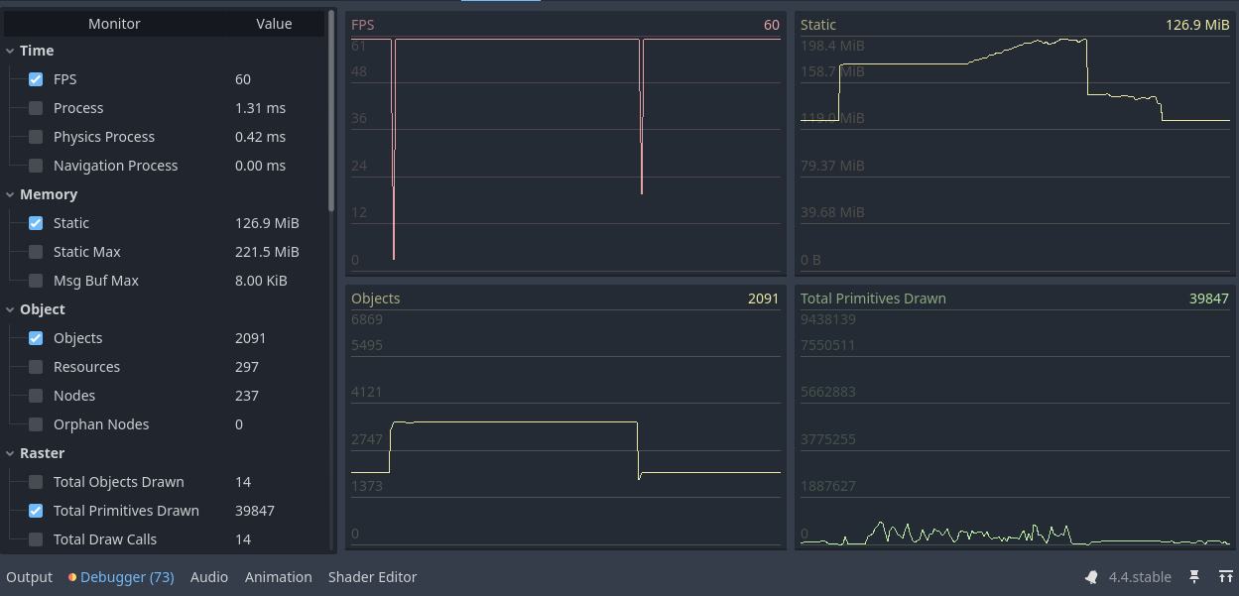
Task: Uncheck the Static memory monitor
Action: [x=36, y=223]
